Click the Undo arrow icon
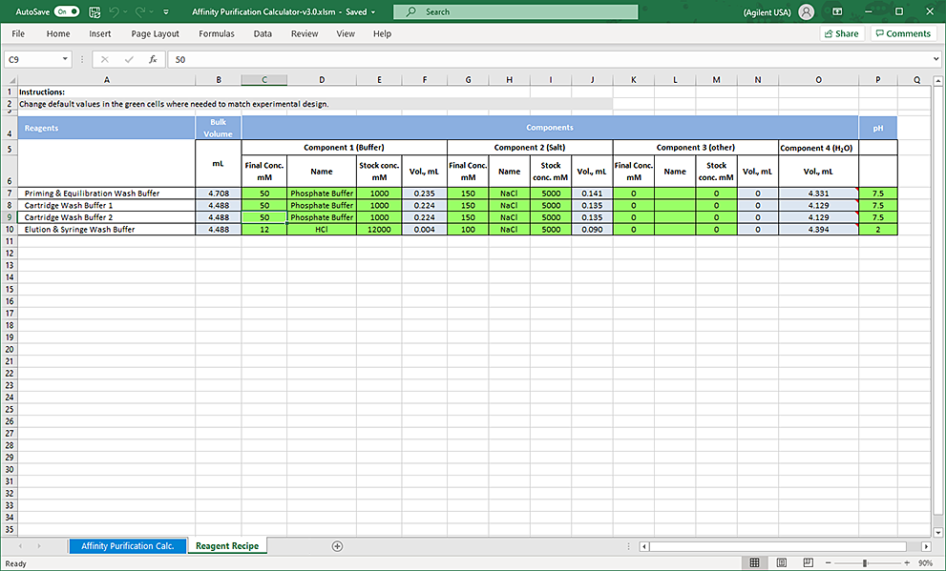 click(x=114, y=11)
